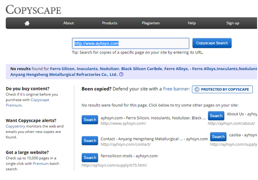The width and height of the screenshot is (258, 180).
Task: Open the Products menu
Action: pyautogui.click(x=110, y=23)
